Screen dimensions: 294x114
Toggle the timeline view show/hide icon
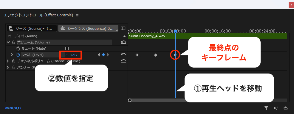click(123, 28)
